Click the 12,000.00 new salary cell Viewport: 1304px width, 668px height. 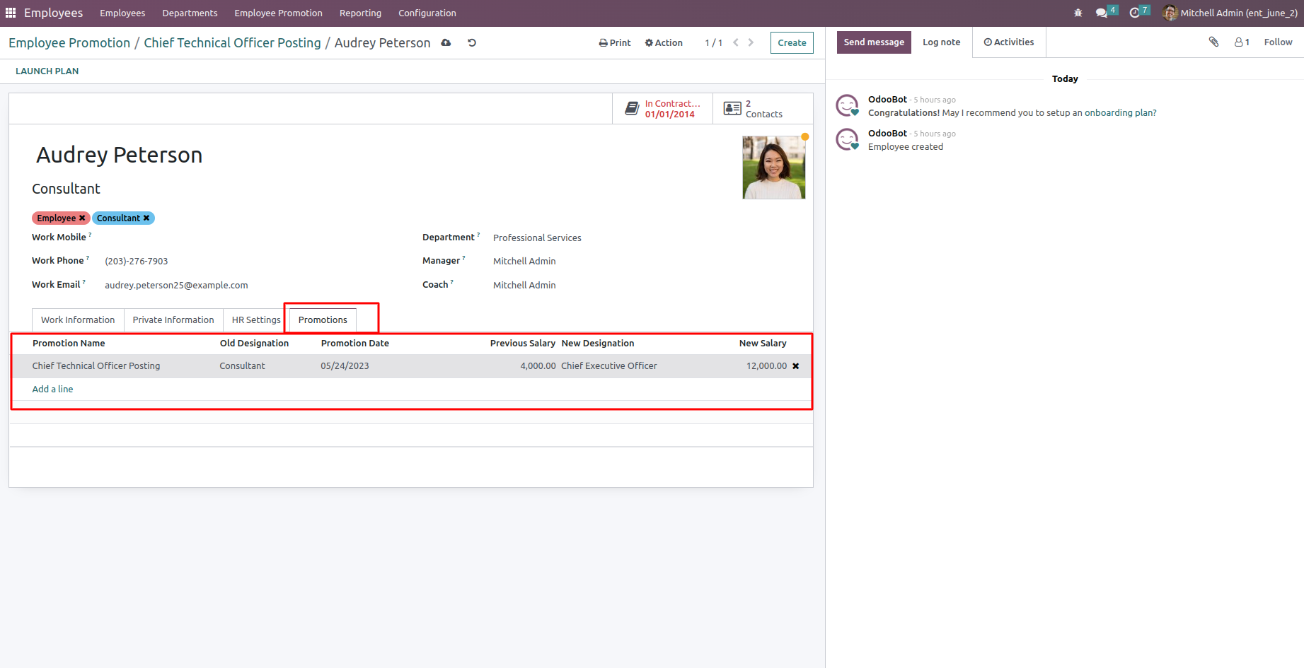[x=766, y=366]
